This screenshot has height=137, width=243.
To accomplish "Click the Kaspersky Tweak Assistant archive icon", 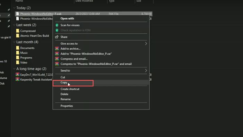I will (17, 79).
